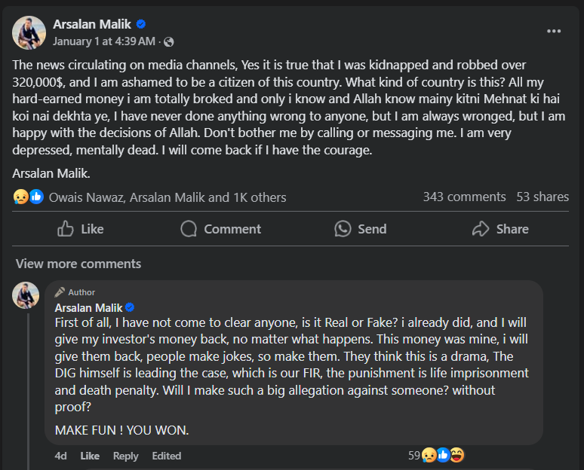Like the Author's comment
This screenshot has width=584, height=470.
90,456
